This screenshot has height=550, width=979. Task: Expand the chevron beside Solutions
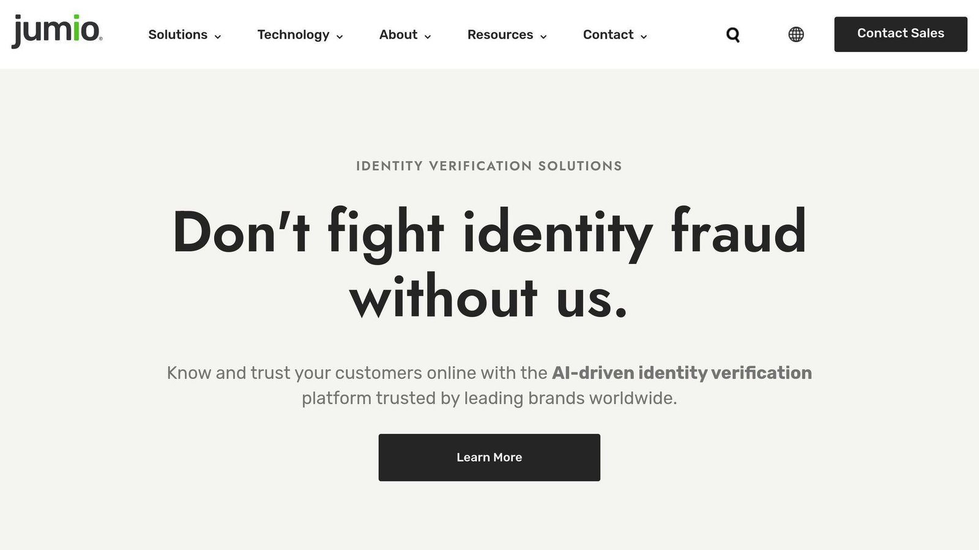point(217,37)
